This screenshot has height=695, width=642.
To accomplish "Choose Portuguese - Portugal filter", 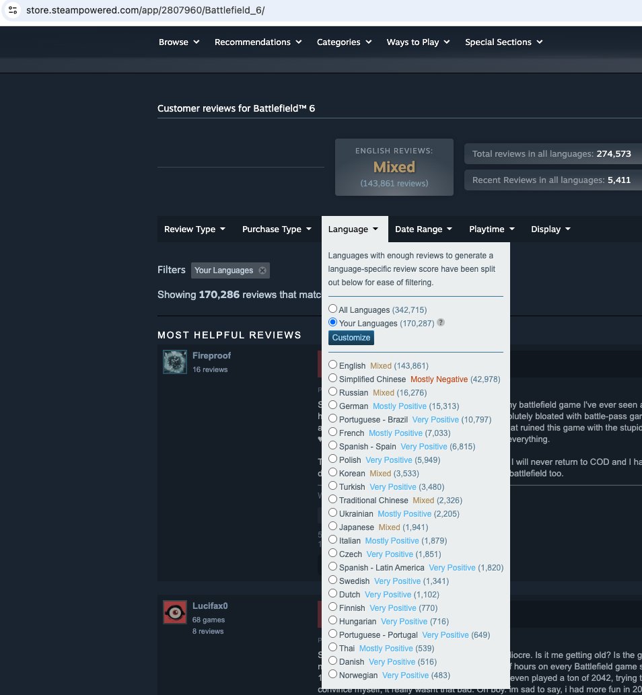I will pyautogui.click(x=332, y=633).
